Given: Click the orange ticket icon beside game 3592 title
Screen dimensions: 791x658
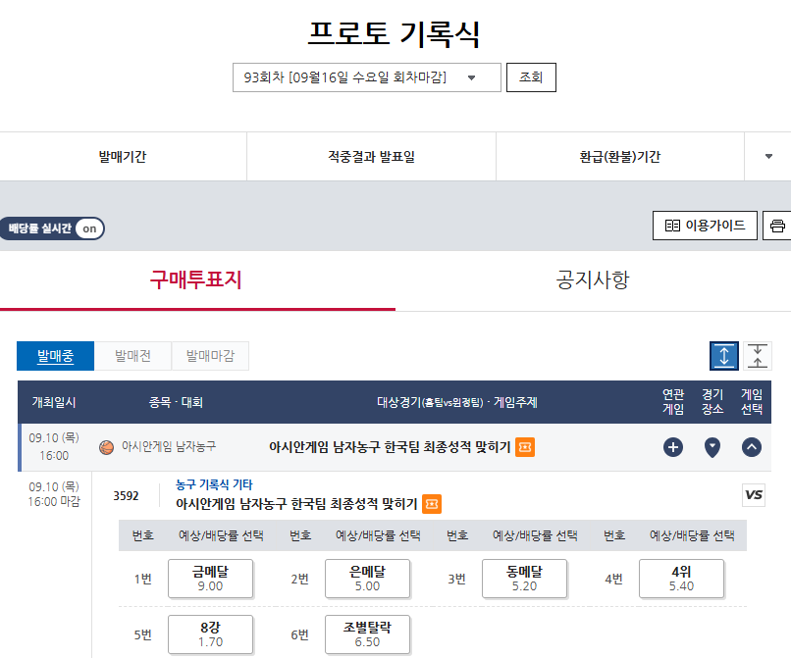Looking at the screenshot, I should click(432, 504).
